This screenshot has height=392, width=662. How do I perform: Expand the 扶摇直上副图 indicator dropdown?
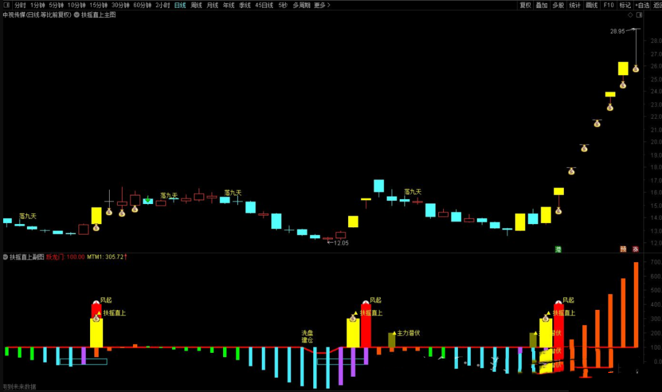coord(6,257)
